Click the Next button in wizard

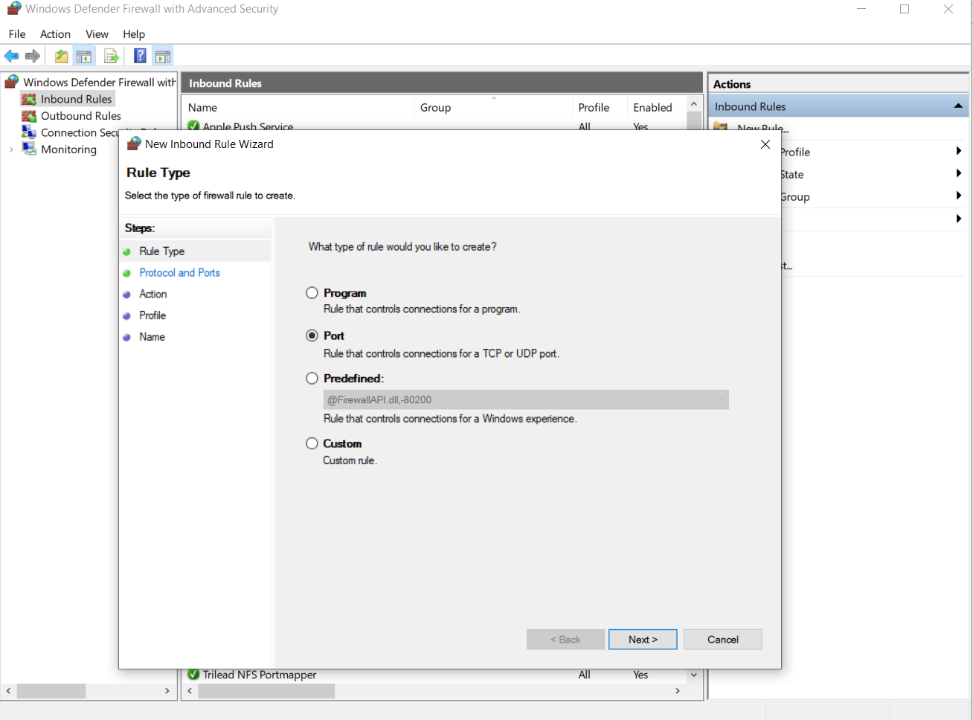(x=642, y=640)
